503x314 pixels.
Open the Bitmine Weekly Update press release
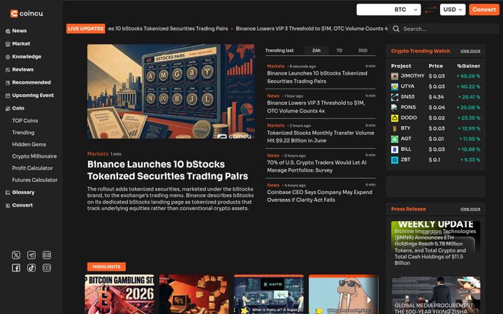435,244
